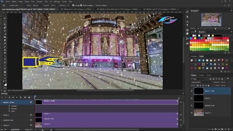Screen dimensions: 233x131
Task: Open the Affichage menu
Action: tap(57, 1)
